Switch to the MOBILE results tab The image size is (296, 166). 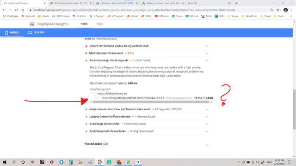[12, 33]
